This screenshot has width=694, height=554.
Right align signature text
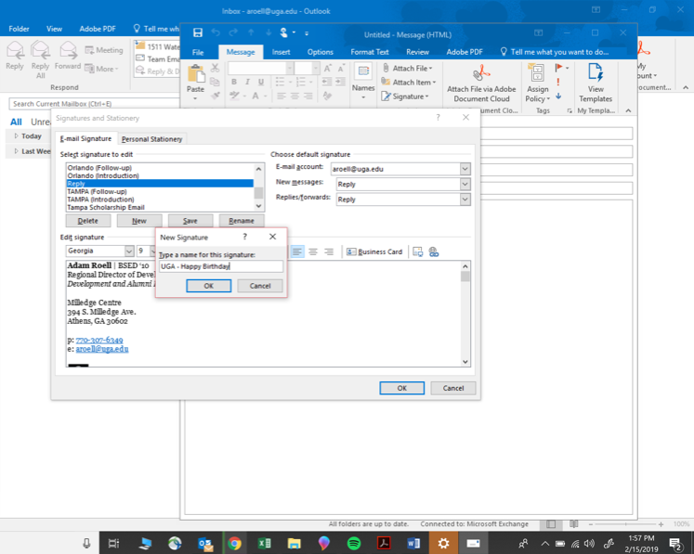pyautogui.click(x=329, y=251)
